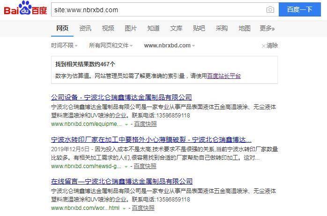Open the 图片 tab

point(131,28)
